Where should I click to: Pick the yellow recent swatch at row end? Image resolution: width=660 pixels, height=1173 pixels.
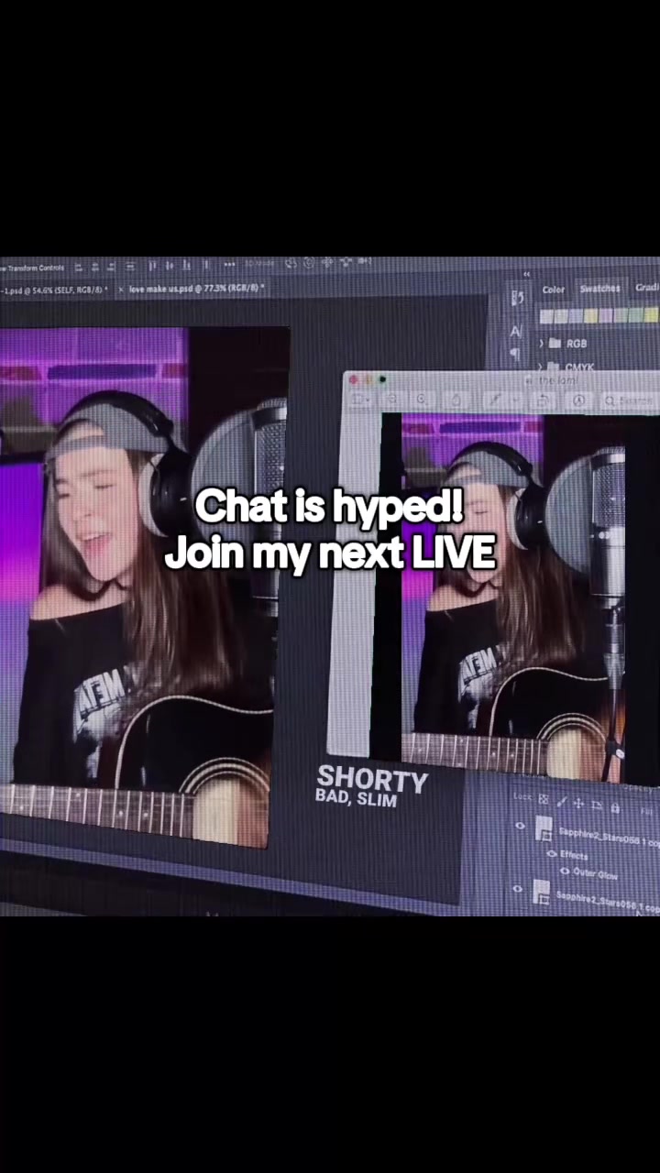651,314
